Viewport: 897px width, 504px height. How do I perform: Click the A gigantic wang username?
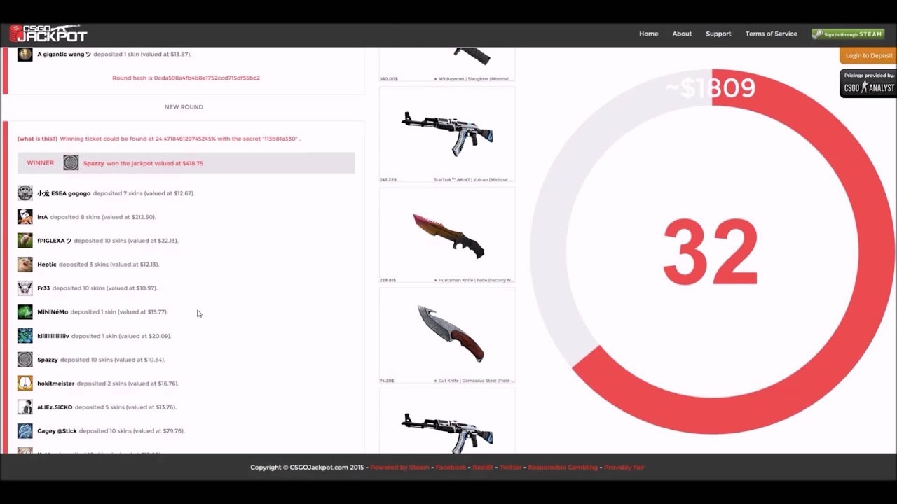click(64, 54)
